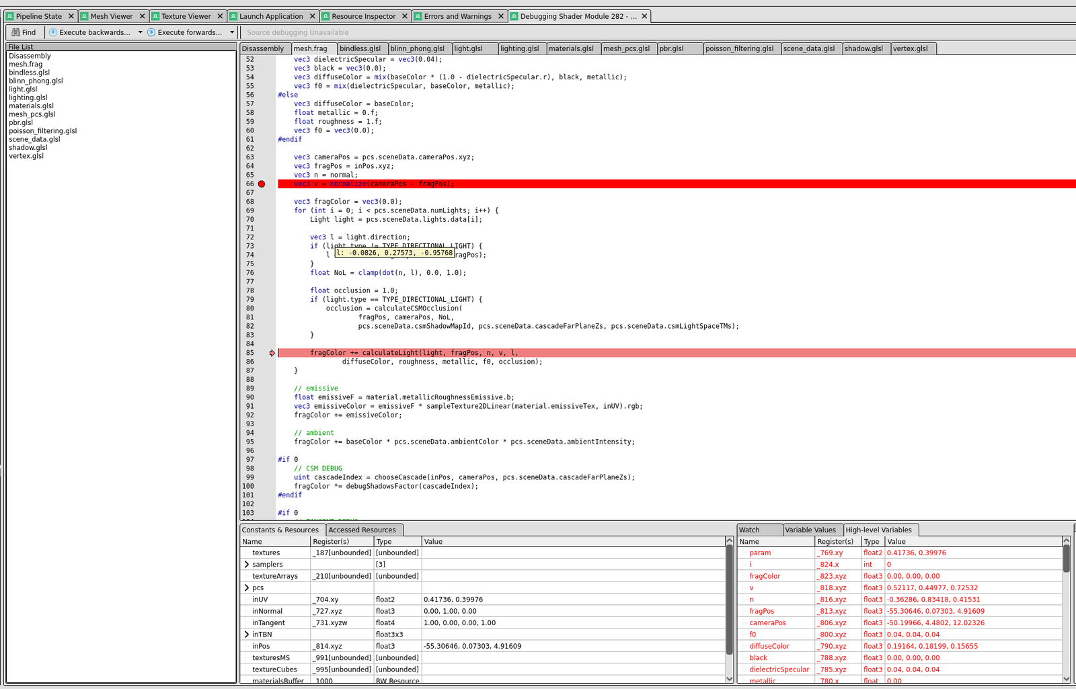Close the Errors and Warnings tab
1076x689 pixels.
(501, 16)
